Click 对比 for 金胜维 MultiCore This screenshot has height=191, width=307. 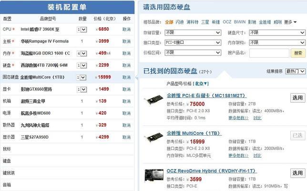click(257, 156)
